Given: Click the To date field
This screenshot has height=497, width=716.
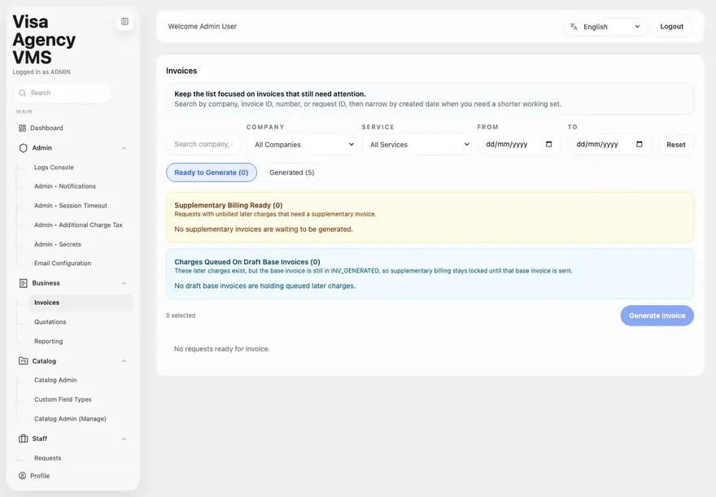Looking at the screenshot, I should click(609, 144).
